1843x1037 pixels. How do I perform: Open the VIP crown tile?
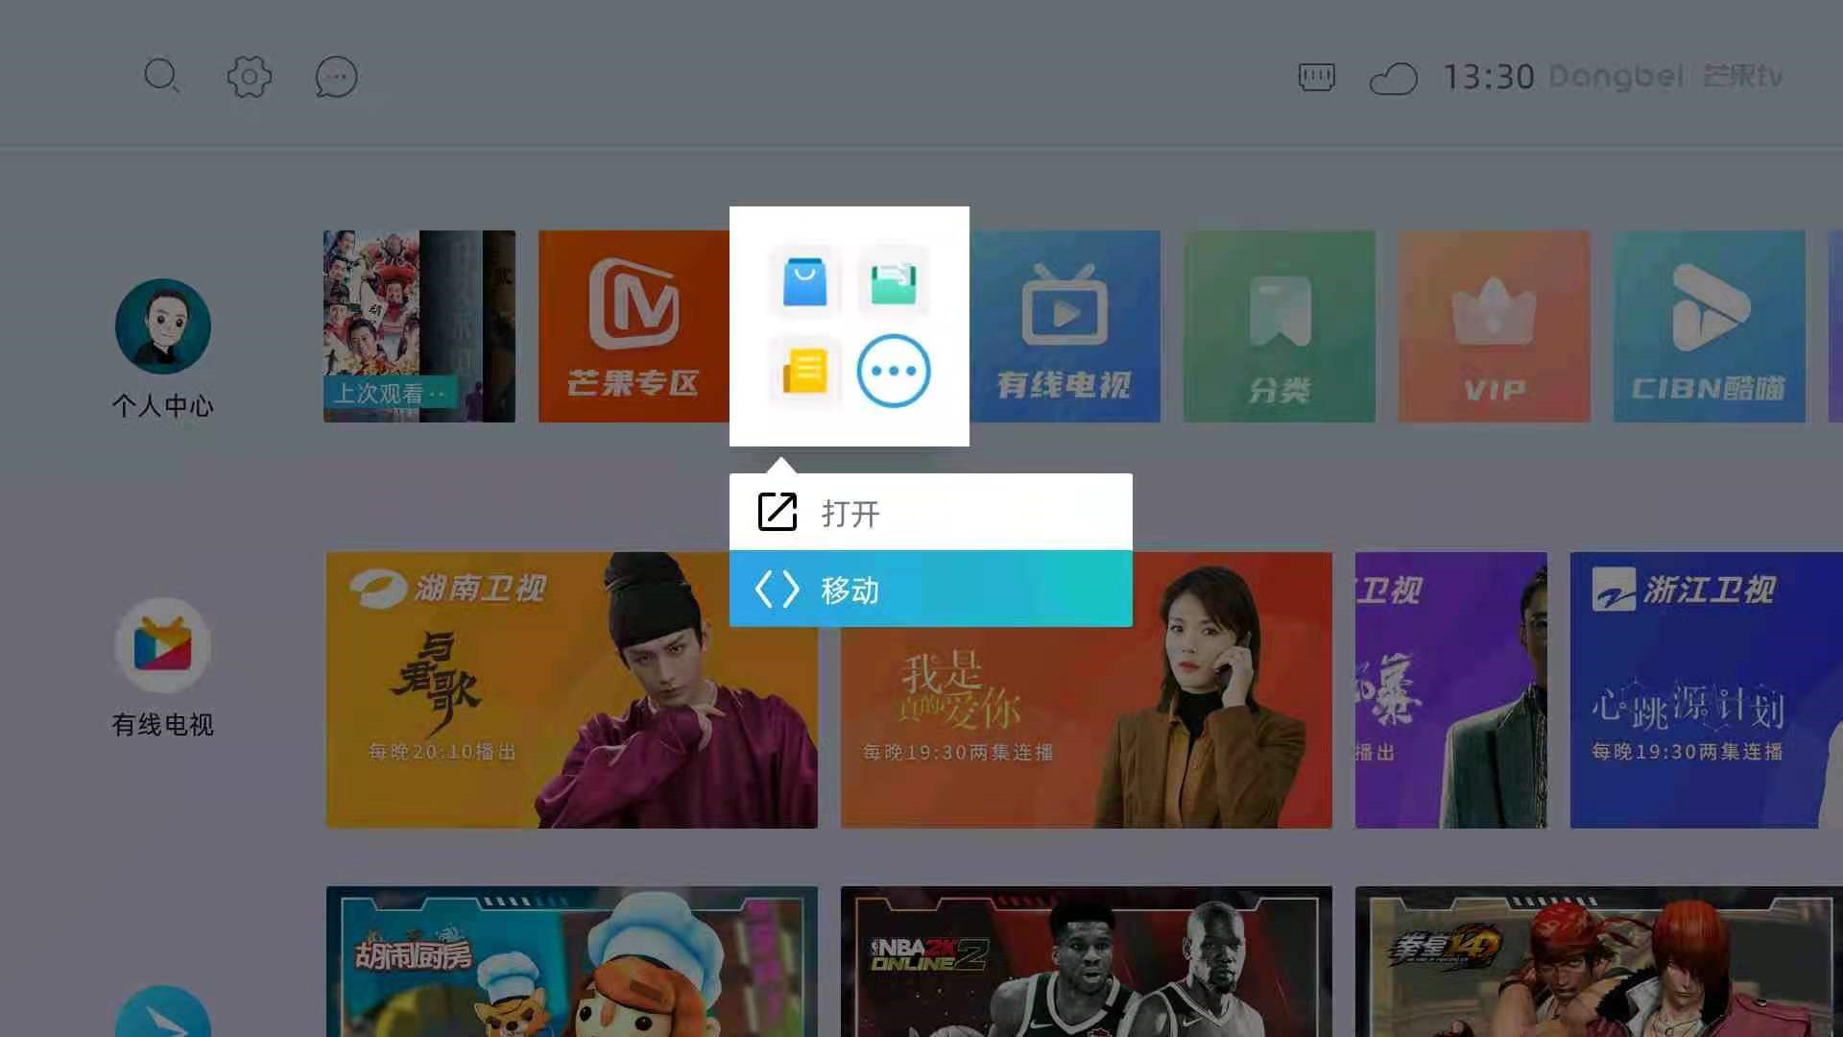(x=1494, y=326)
